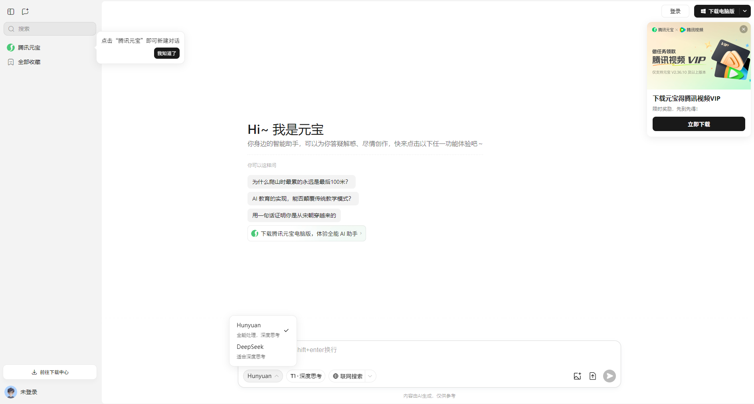Expand the 联网搜索 options chevron
This screenshot has width=754, height=404.
[x=370, y=376]
